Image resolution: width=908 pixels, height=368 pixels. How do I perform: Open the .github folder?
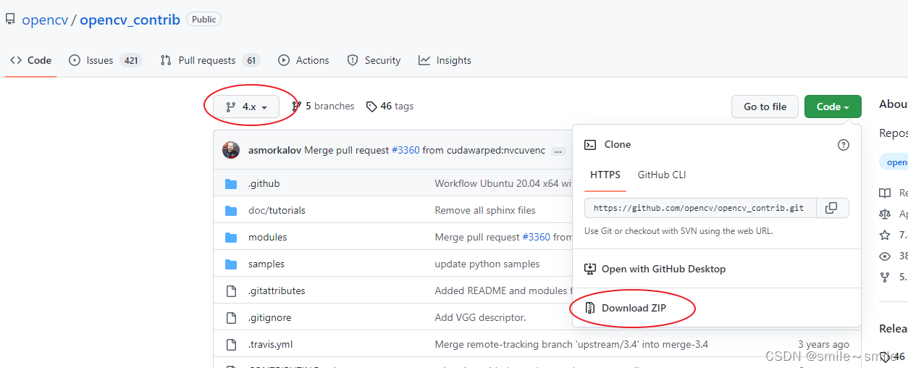point(264,184)
